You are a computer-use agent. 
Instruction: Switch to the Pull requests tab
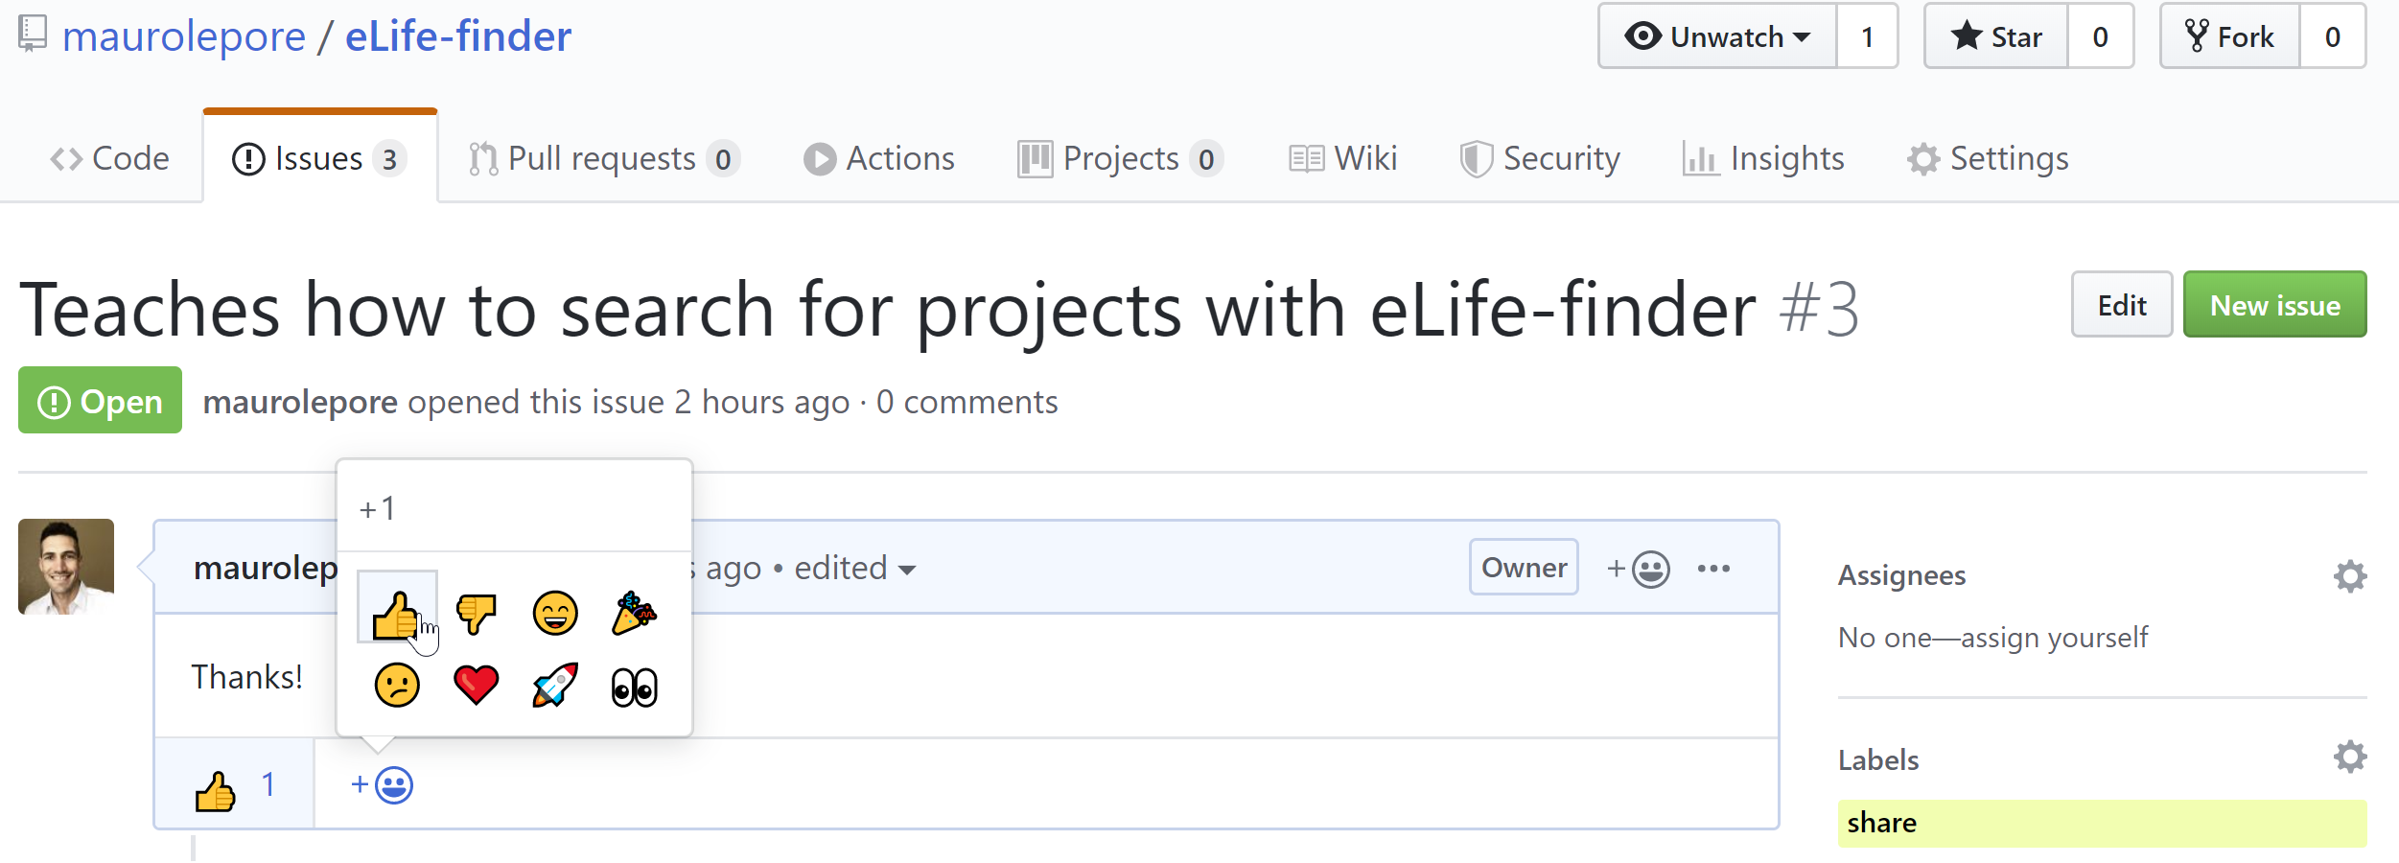[604, 158]
